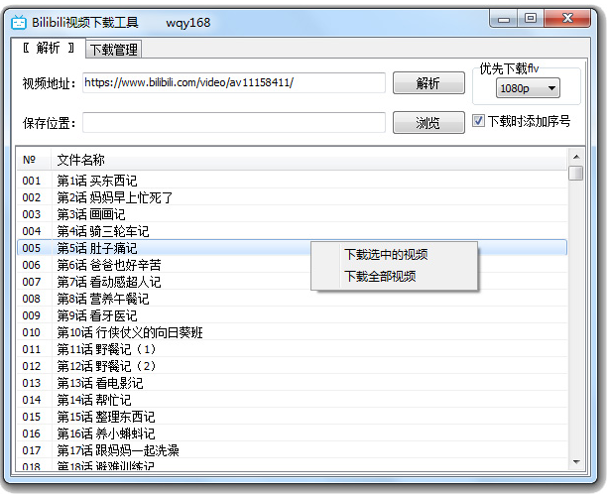Select row 第9话 看牙医记
The image size is (608, 495).
coord(292,315)
